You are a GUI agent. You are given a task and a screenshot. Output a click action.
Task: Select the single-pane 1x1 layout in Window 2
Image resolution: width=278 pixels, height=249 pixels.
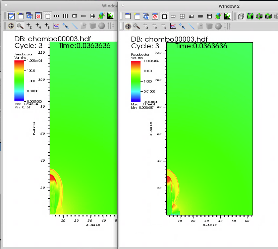tap(164, 16)
